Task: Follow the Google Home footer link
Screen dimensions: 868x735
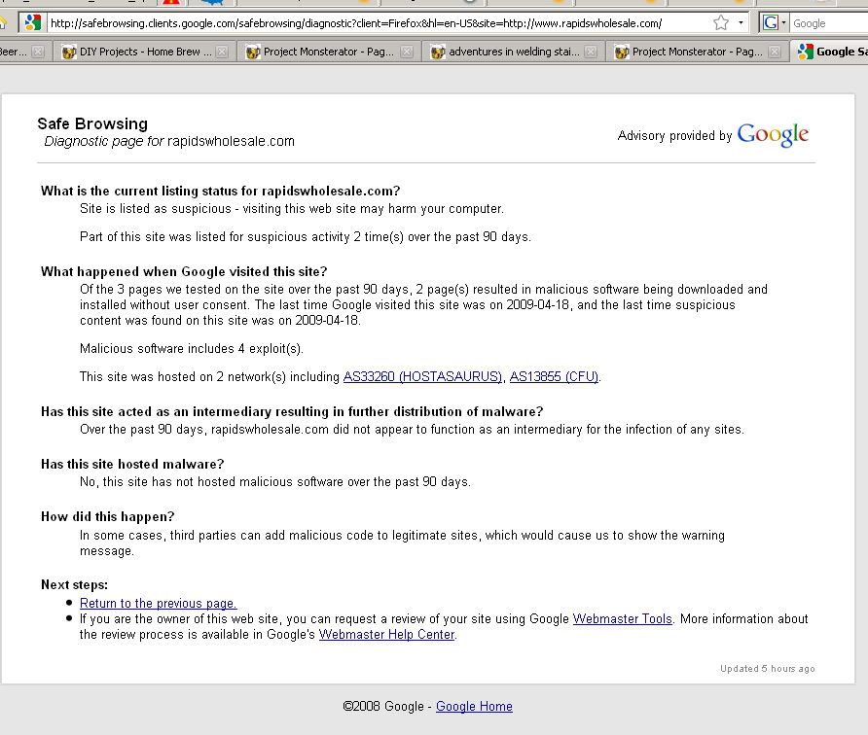Action: coord(474,706)
